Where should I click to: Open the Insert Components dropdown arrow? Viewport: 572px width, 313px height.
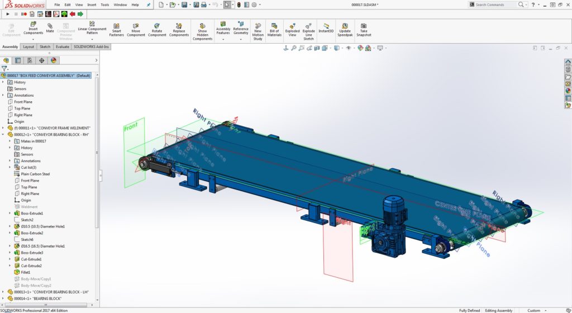33,39
